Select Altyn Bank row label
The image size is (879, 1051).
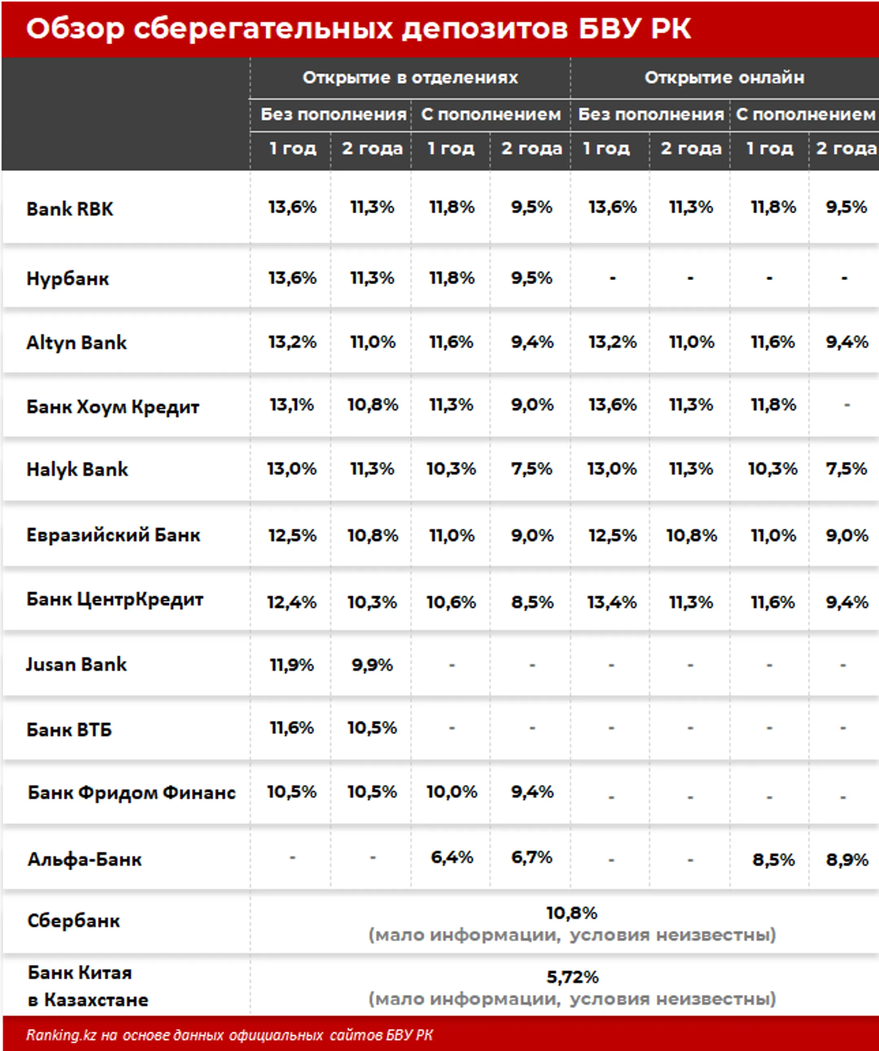coord(77,343)
